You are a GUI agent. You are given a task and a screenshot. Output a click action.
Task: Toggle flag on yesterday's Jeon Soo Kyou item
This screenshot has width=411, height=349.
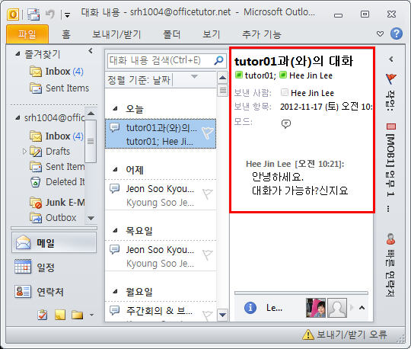tap(207, 194)
